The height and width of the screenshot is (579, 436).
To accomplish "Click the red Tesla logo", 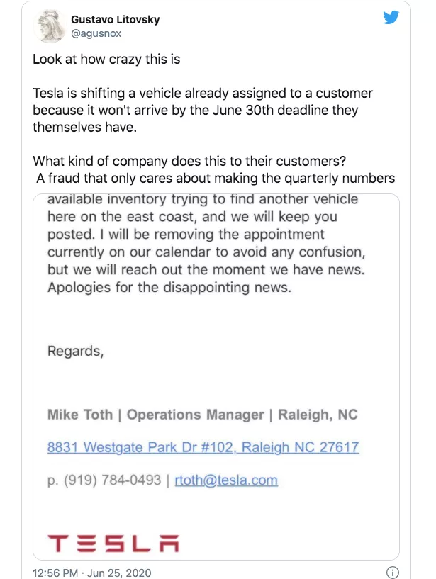I will 113,543.
